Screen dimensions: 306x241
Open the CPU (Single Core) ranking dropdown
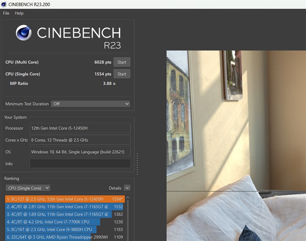(x=28, y=188)
